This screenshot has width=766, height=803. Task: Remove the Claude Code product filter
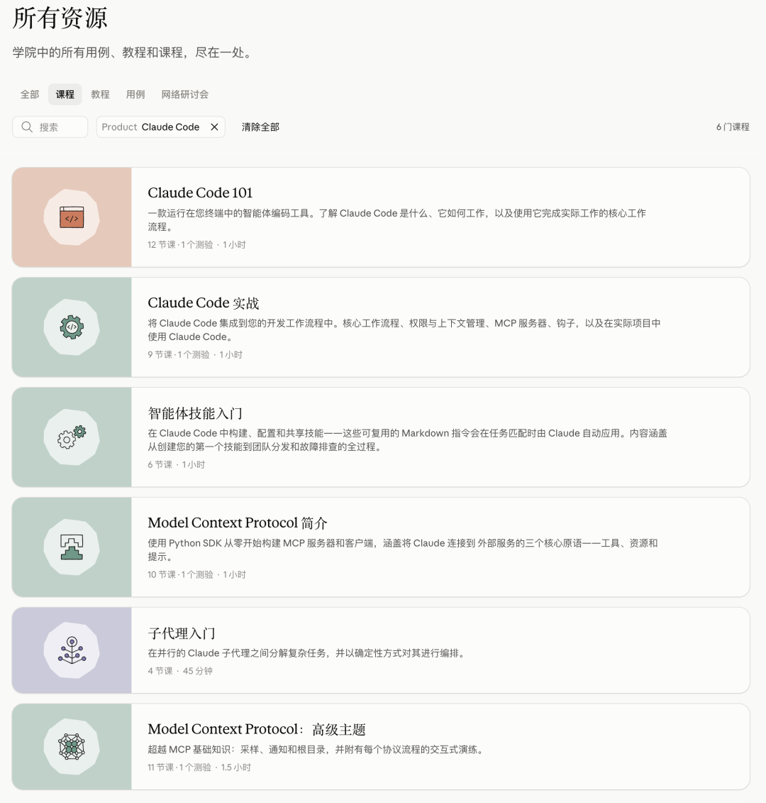tap(214, 127)
